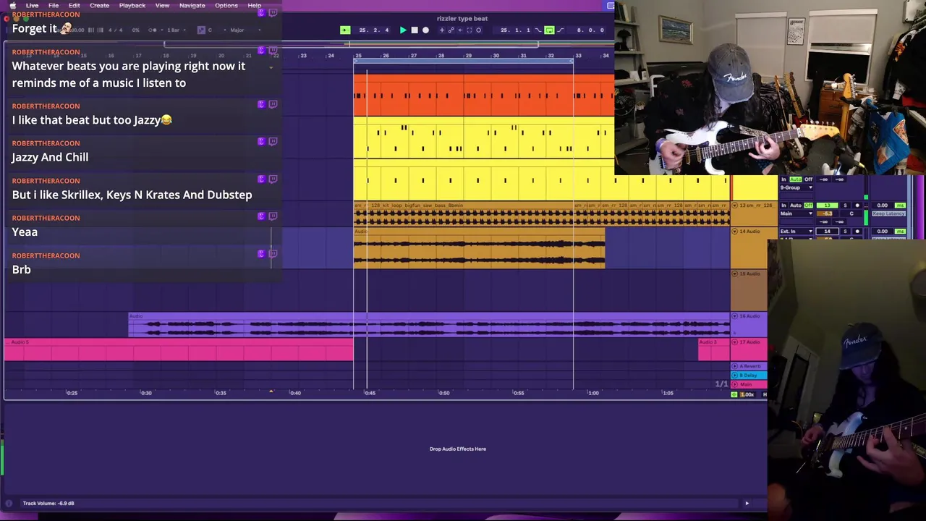Open track 13 Main output routing dropdown

[797, 213]
